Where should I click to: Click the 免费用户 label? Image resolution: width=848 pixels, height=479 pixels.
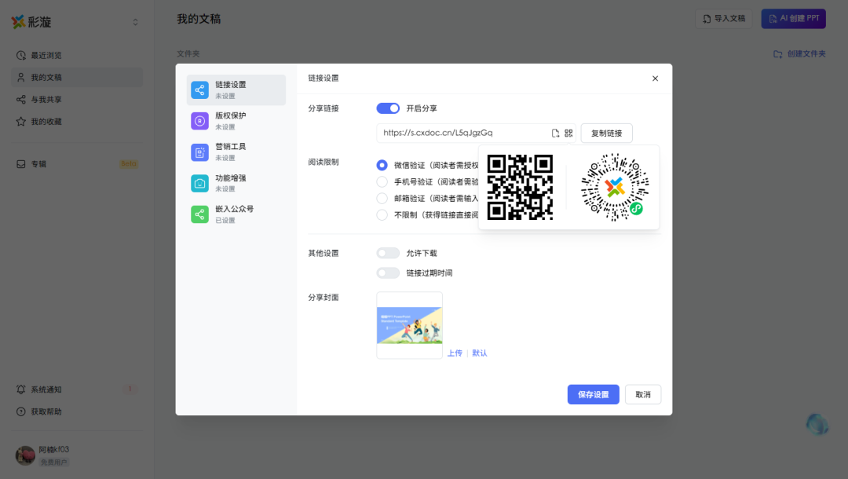click(54, 463)
